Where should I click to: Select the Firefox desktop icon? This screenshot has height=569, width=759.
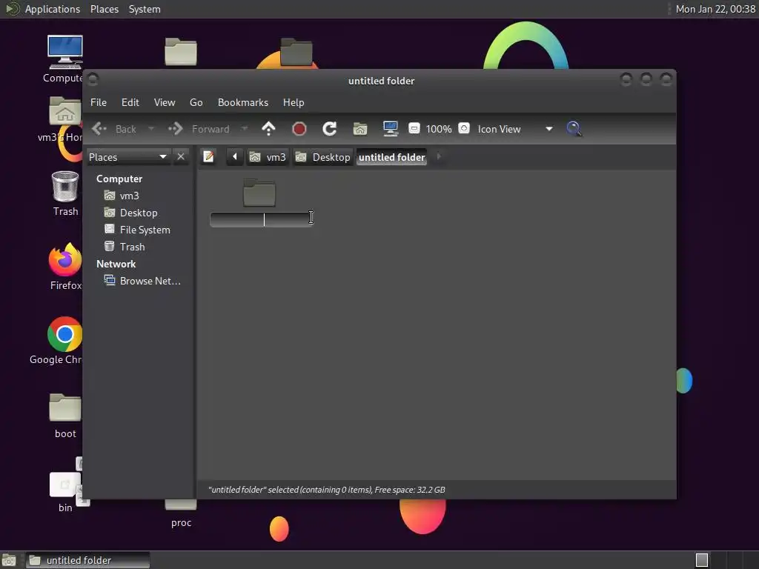(65, 260)
